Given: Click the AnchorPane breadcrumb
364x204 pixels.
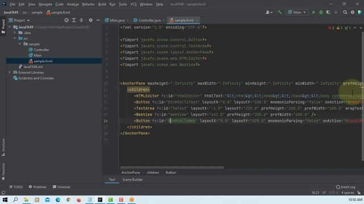Looking at the screenshot, I should pyautogui.click(x=130, y=172).
